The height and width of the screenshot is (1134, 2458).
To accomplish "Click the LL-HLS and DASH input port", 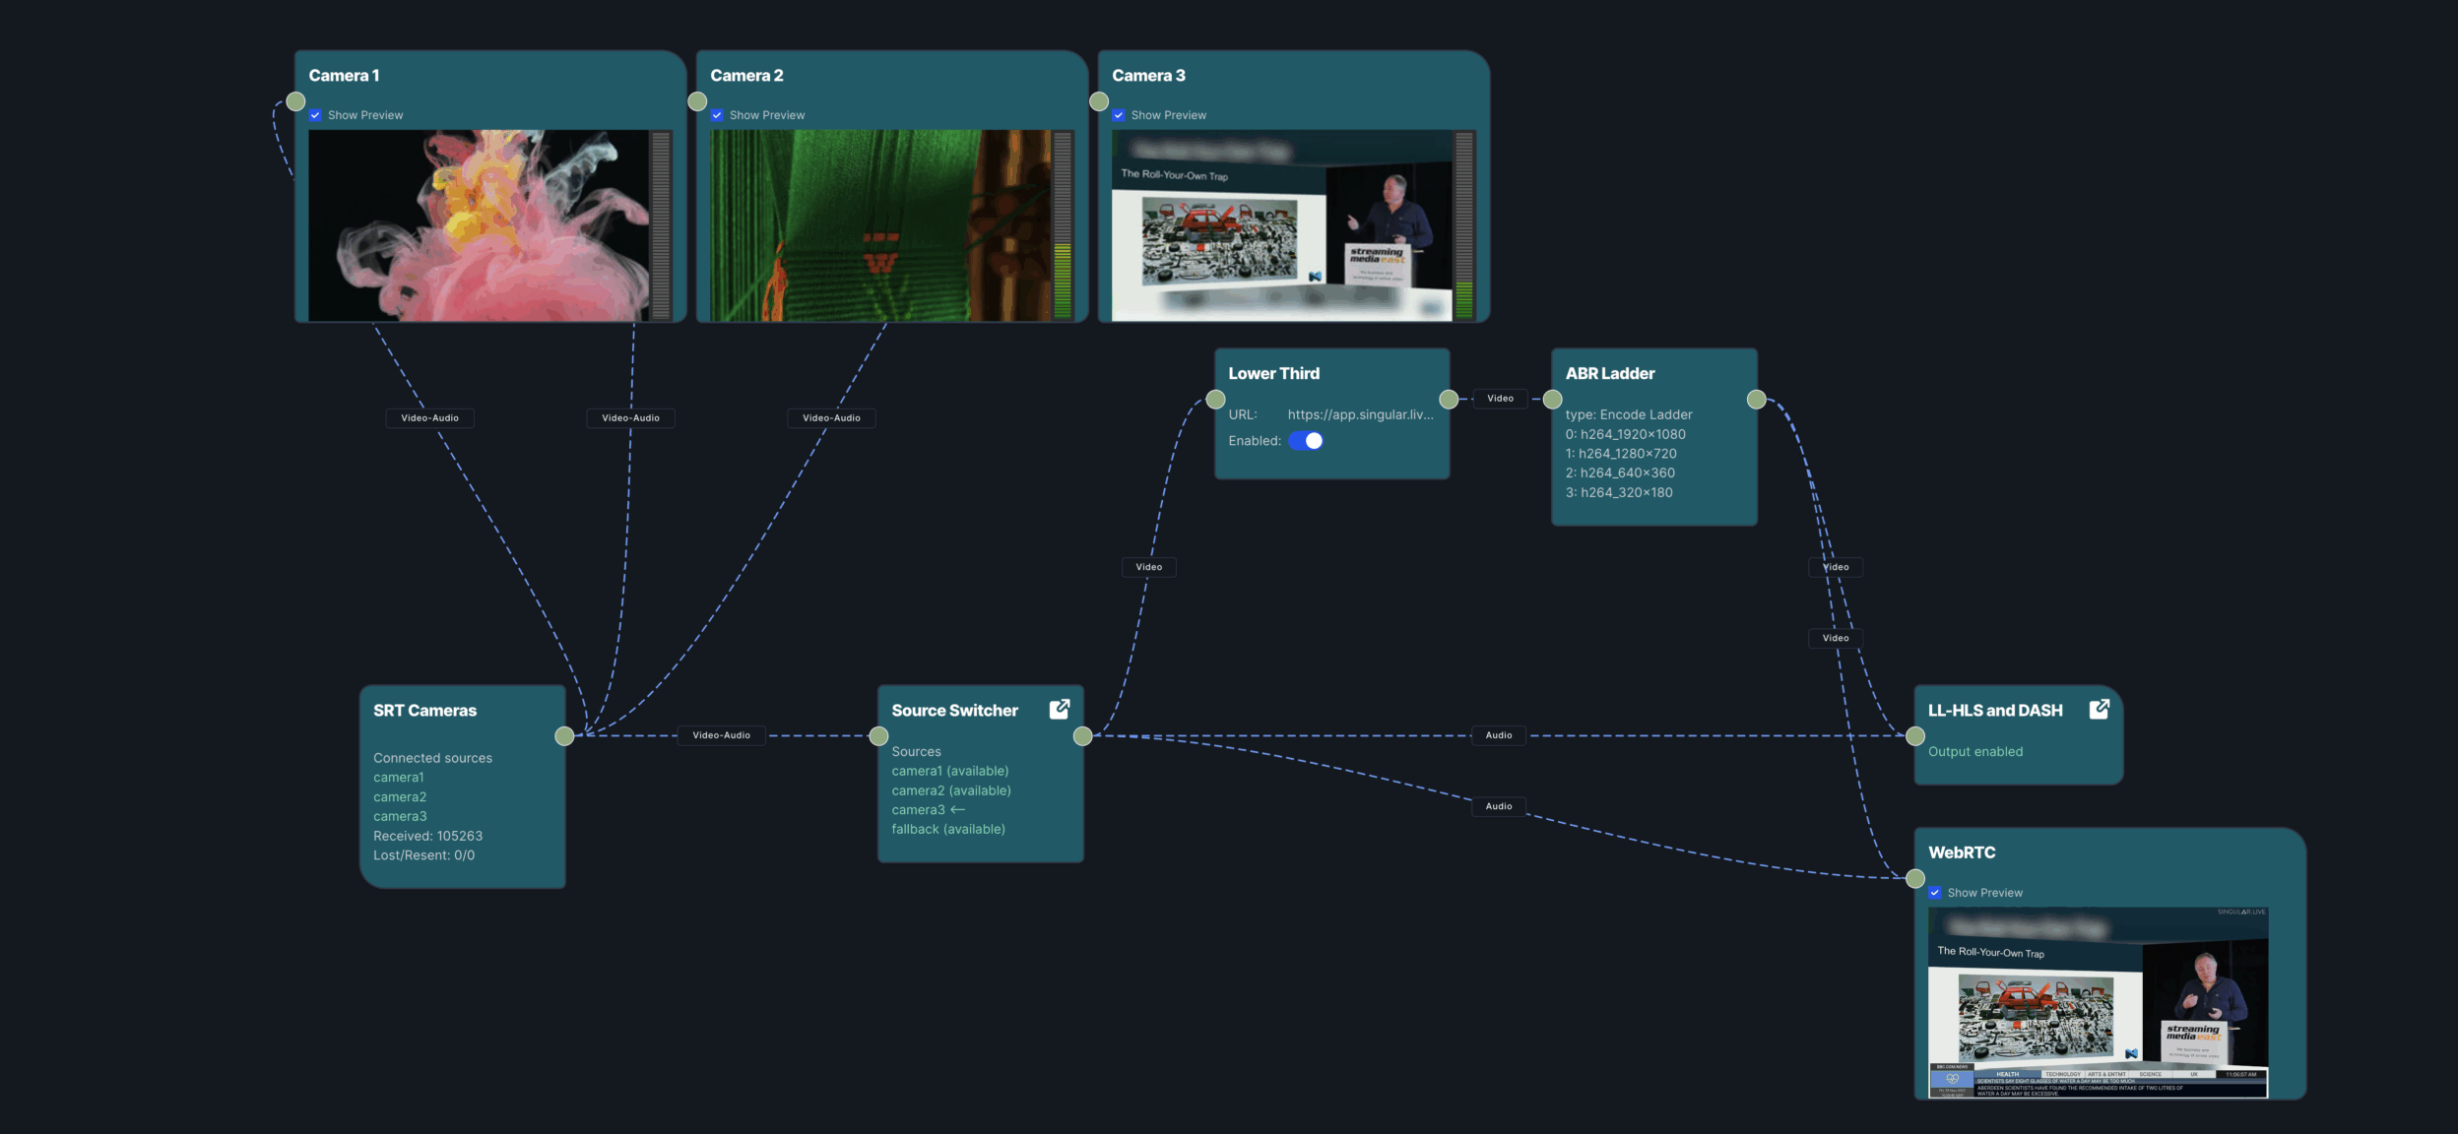I will click(x=1915, y=736).
